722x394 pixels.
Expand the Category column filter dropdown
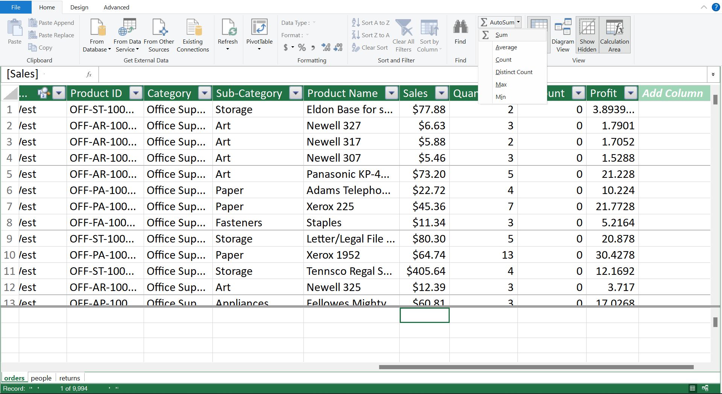[x=205, y=93]
